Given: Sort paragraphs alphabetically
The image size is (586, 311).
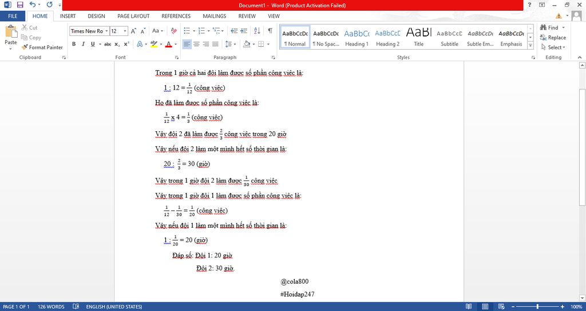Looking at the screenshot, I should 257,31.
